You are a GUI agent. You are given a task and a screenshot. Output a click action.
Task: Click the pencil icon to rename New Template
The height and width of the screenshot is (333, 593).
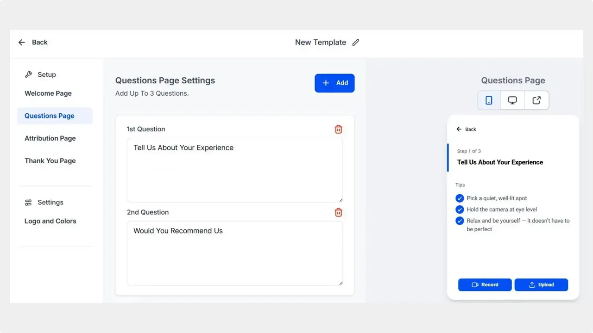coord(356,42)
